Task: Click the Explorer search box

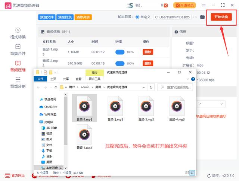Action: [x=175, y=87]
